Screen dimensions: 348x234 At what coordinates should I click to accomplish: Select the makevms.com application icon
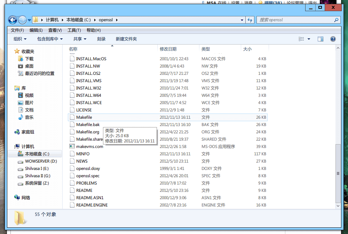pos(72,146)
